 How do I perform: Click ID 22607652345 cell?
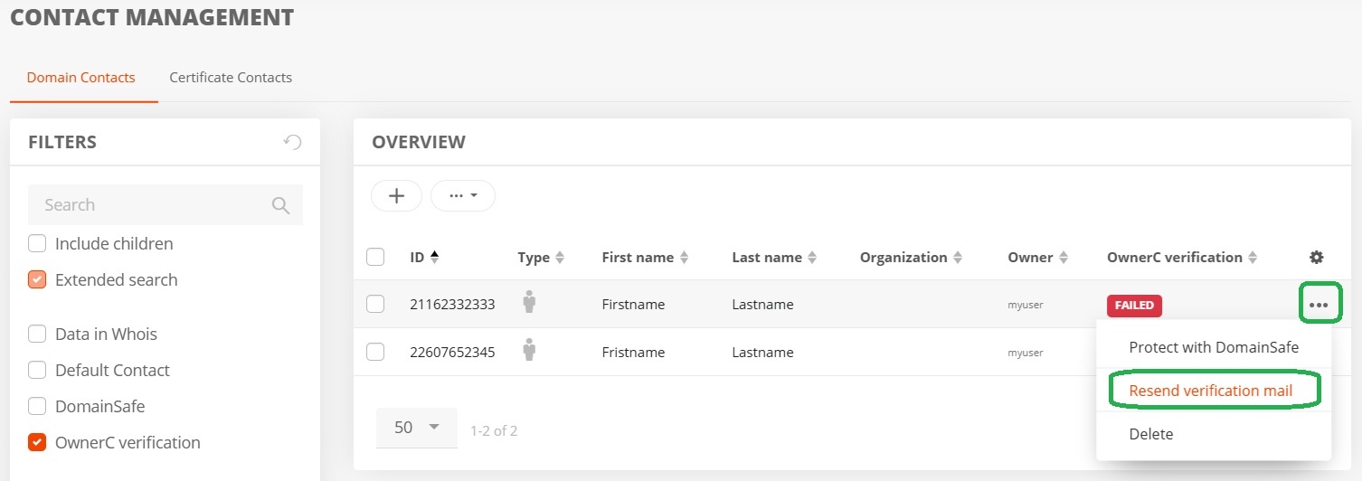(x=452, y=353)
